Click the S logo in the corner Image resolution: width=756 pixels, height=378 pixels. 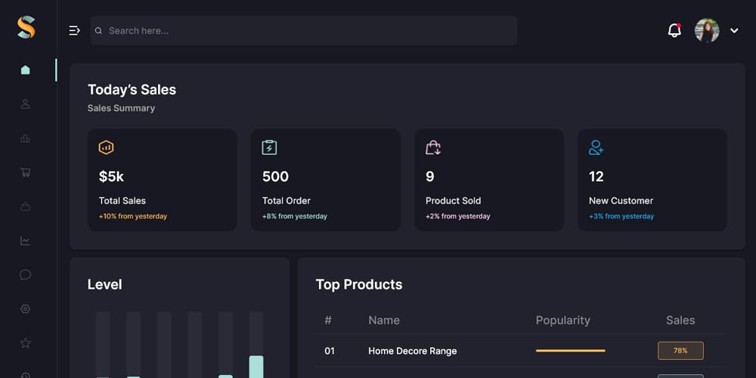point(26,28)
